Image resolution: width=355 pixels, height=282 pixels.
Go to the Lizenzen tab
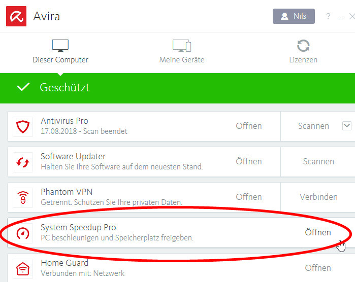coord(303,52)
